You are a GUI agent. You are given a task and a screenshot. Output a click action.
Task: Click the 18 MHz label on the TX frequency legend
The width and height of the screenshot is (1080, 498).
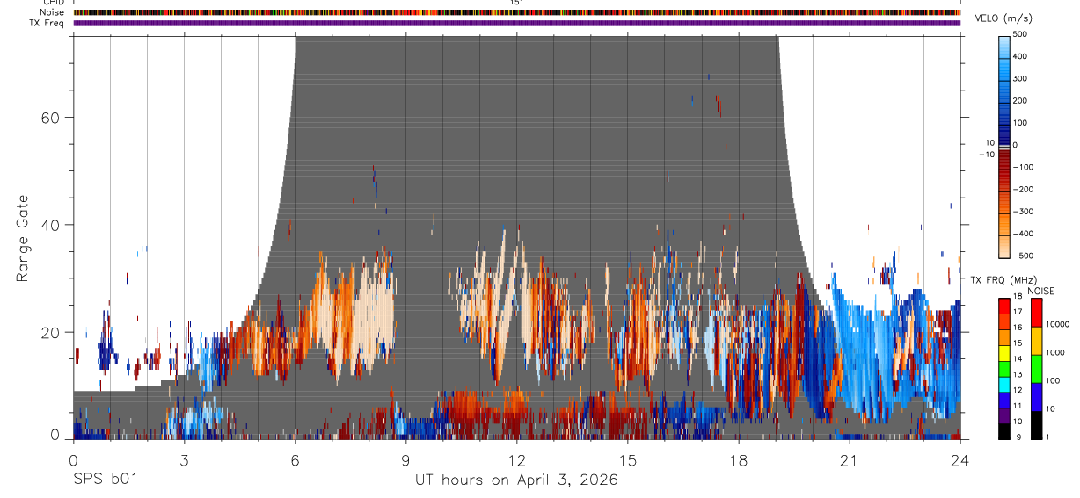click(1019, 299)
